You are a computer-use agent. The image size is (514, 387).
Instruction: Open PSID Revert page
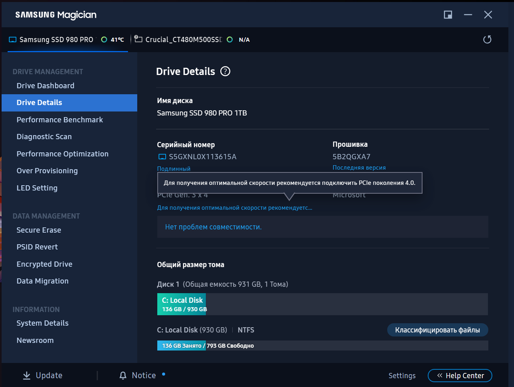click(37, 247)
